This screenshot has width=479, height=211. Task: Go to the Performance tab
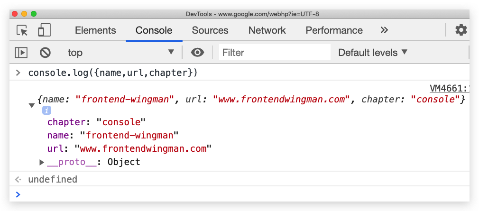click(334, 30)
